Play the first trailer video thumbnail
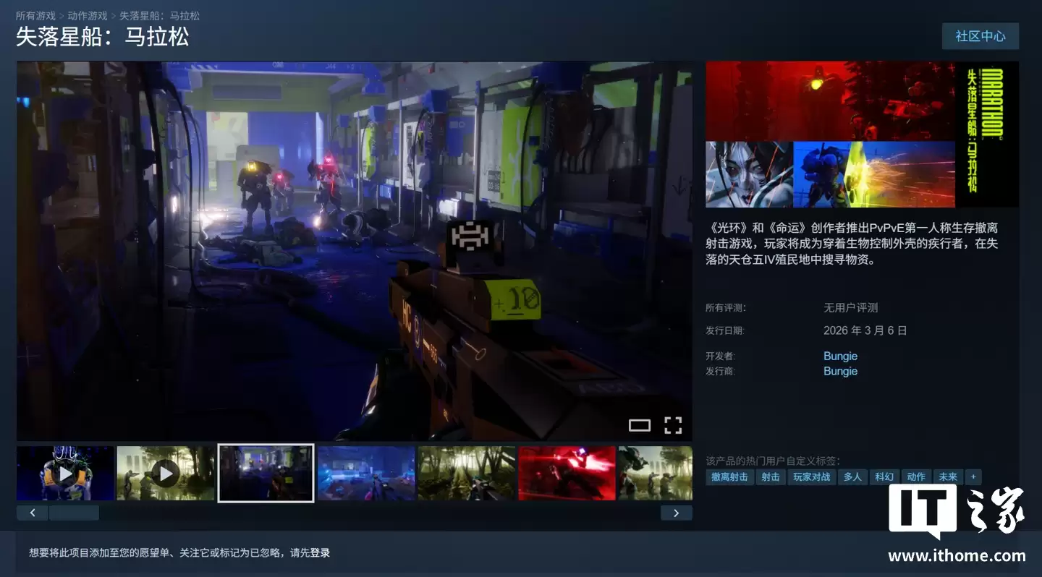The height and width of the screenshot is (577, 1042). (x=64, y=474)
